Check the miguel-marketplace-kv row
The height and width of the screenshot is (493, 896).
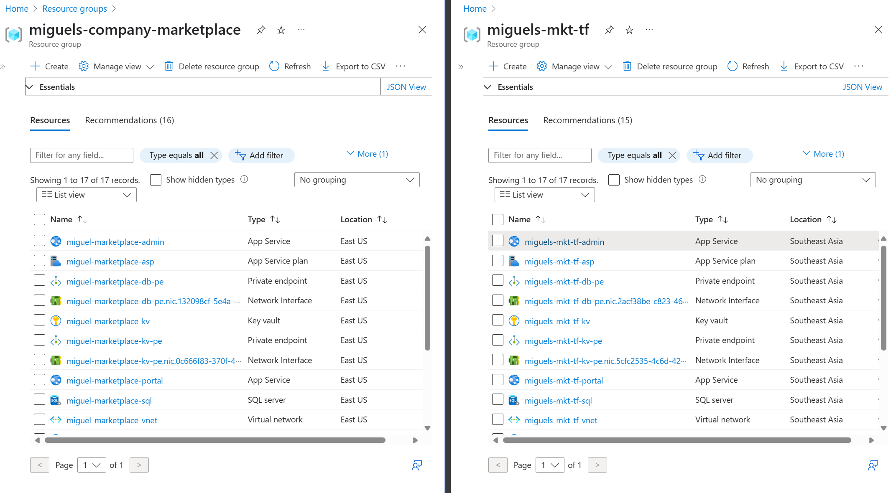coord(39,320)
